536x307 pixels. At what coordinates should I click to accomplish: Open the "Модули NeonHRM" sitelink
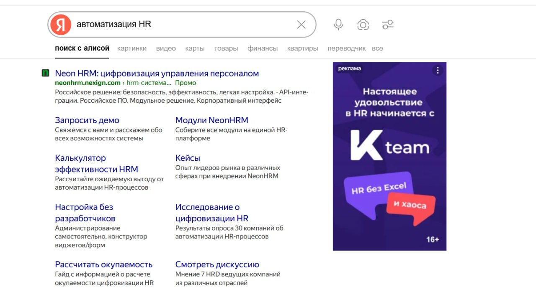[212, 120]
